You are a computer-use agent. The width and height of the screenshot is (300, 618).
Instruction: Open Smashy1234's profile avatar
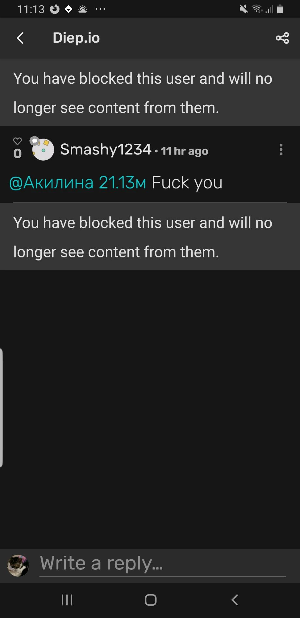click(43, 149)
